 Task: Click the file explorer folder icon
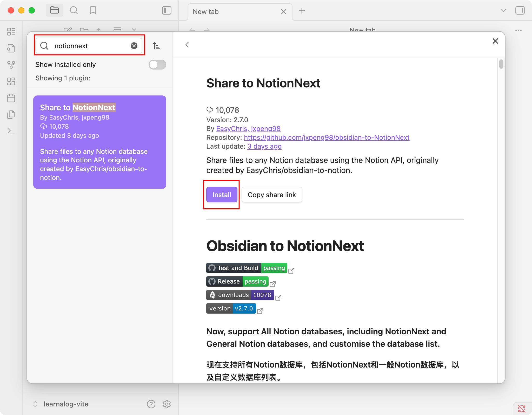(x=54, y=10)
